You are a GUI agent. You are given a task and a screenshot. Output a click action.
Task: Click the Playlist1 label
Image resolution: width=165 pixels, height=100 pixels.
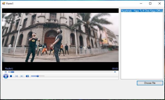(x=9, y=69)
